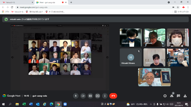Screen dimensions: 191x107
Task: Leave the call with red hang-up button
Action: [113, 96]
